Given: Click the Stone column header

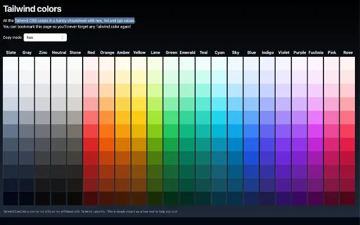Looking at the screenshot, I should point(75,52).
